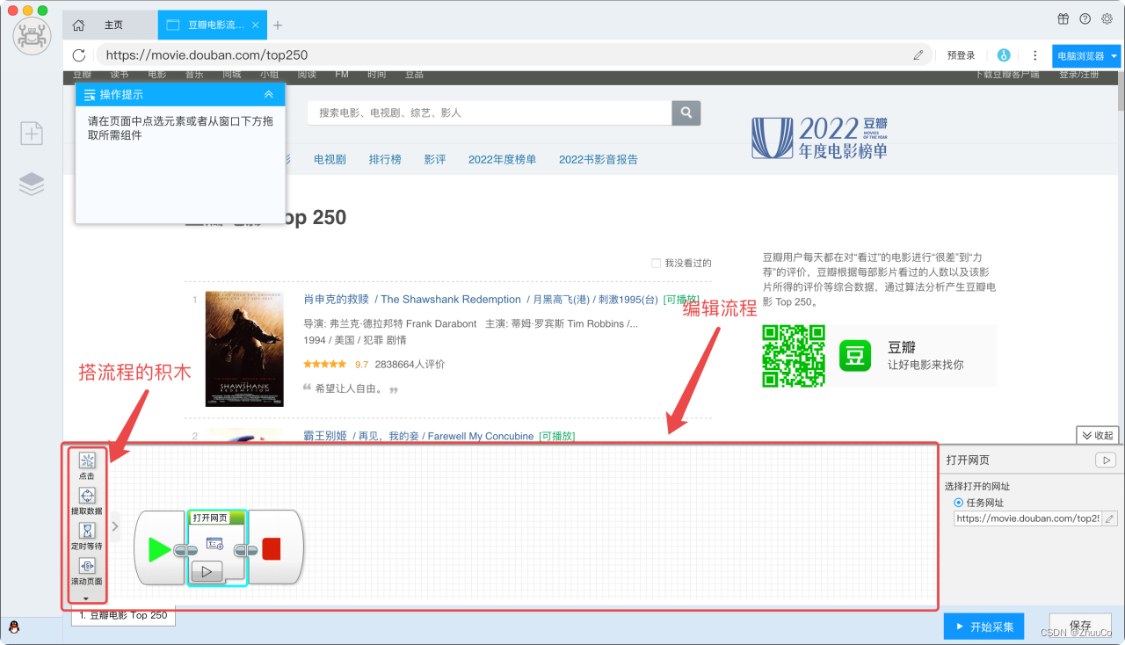Click the red stop flow block

(x=272, y=549)
